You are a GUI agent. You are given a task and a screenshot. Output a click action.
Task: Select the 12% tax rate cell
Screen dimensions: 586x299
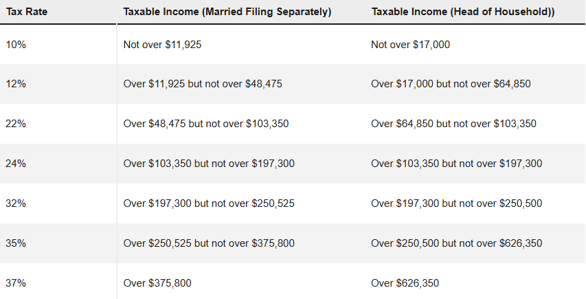pyautogui.click(x=16, y=84)
